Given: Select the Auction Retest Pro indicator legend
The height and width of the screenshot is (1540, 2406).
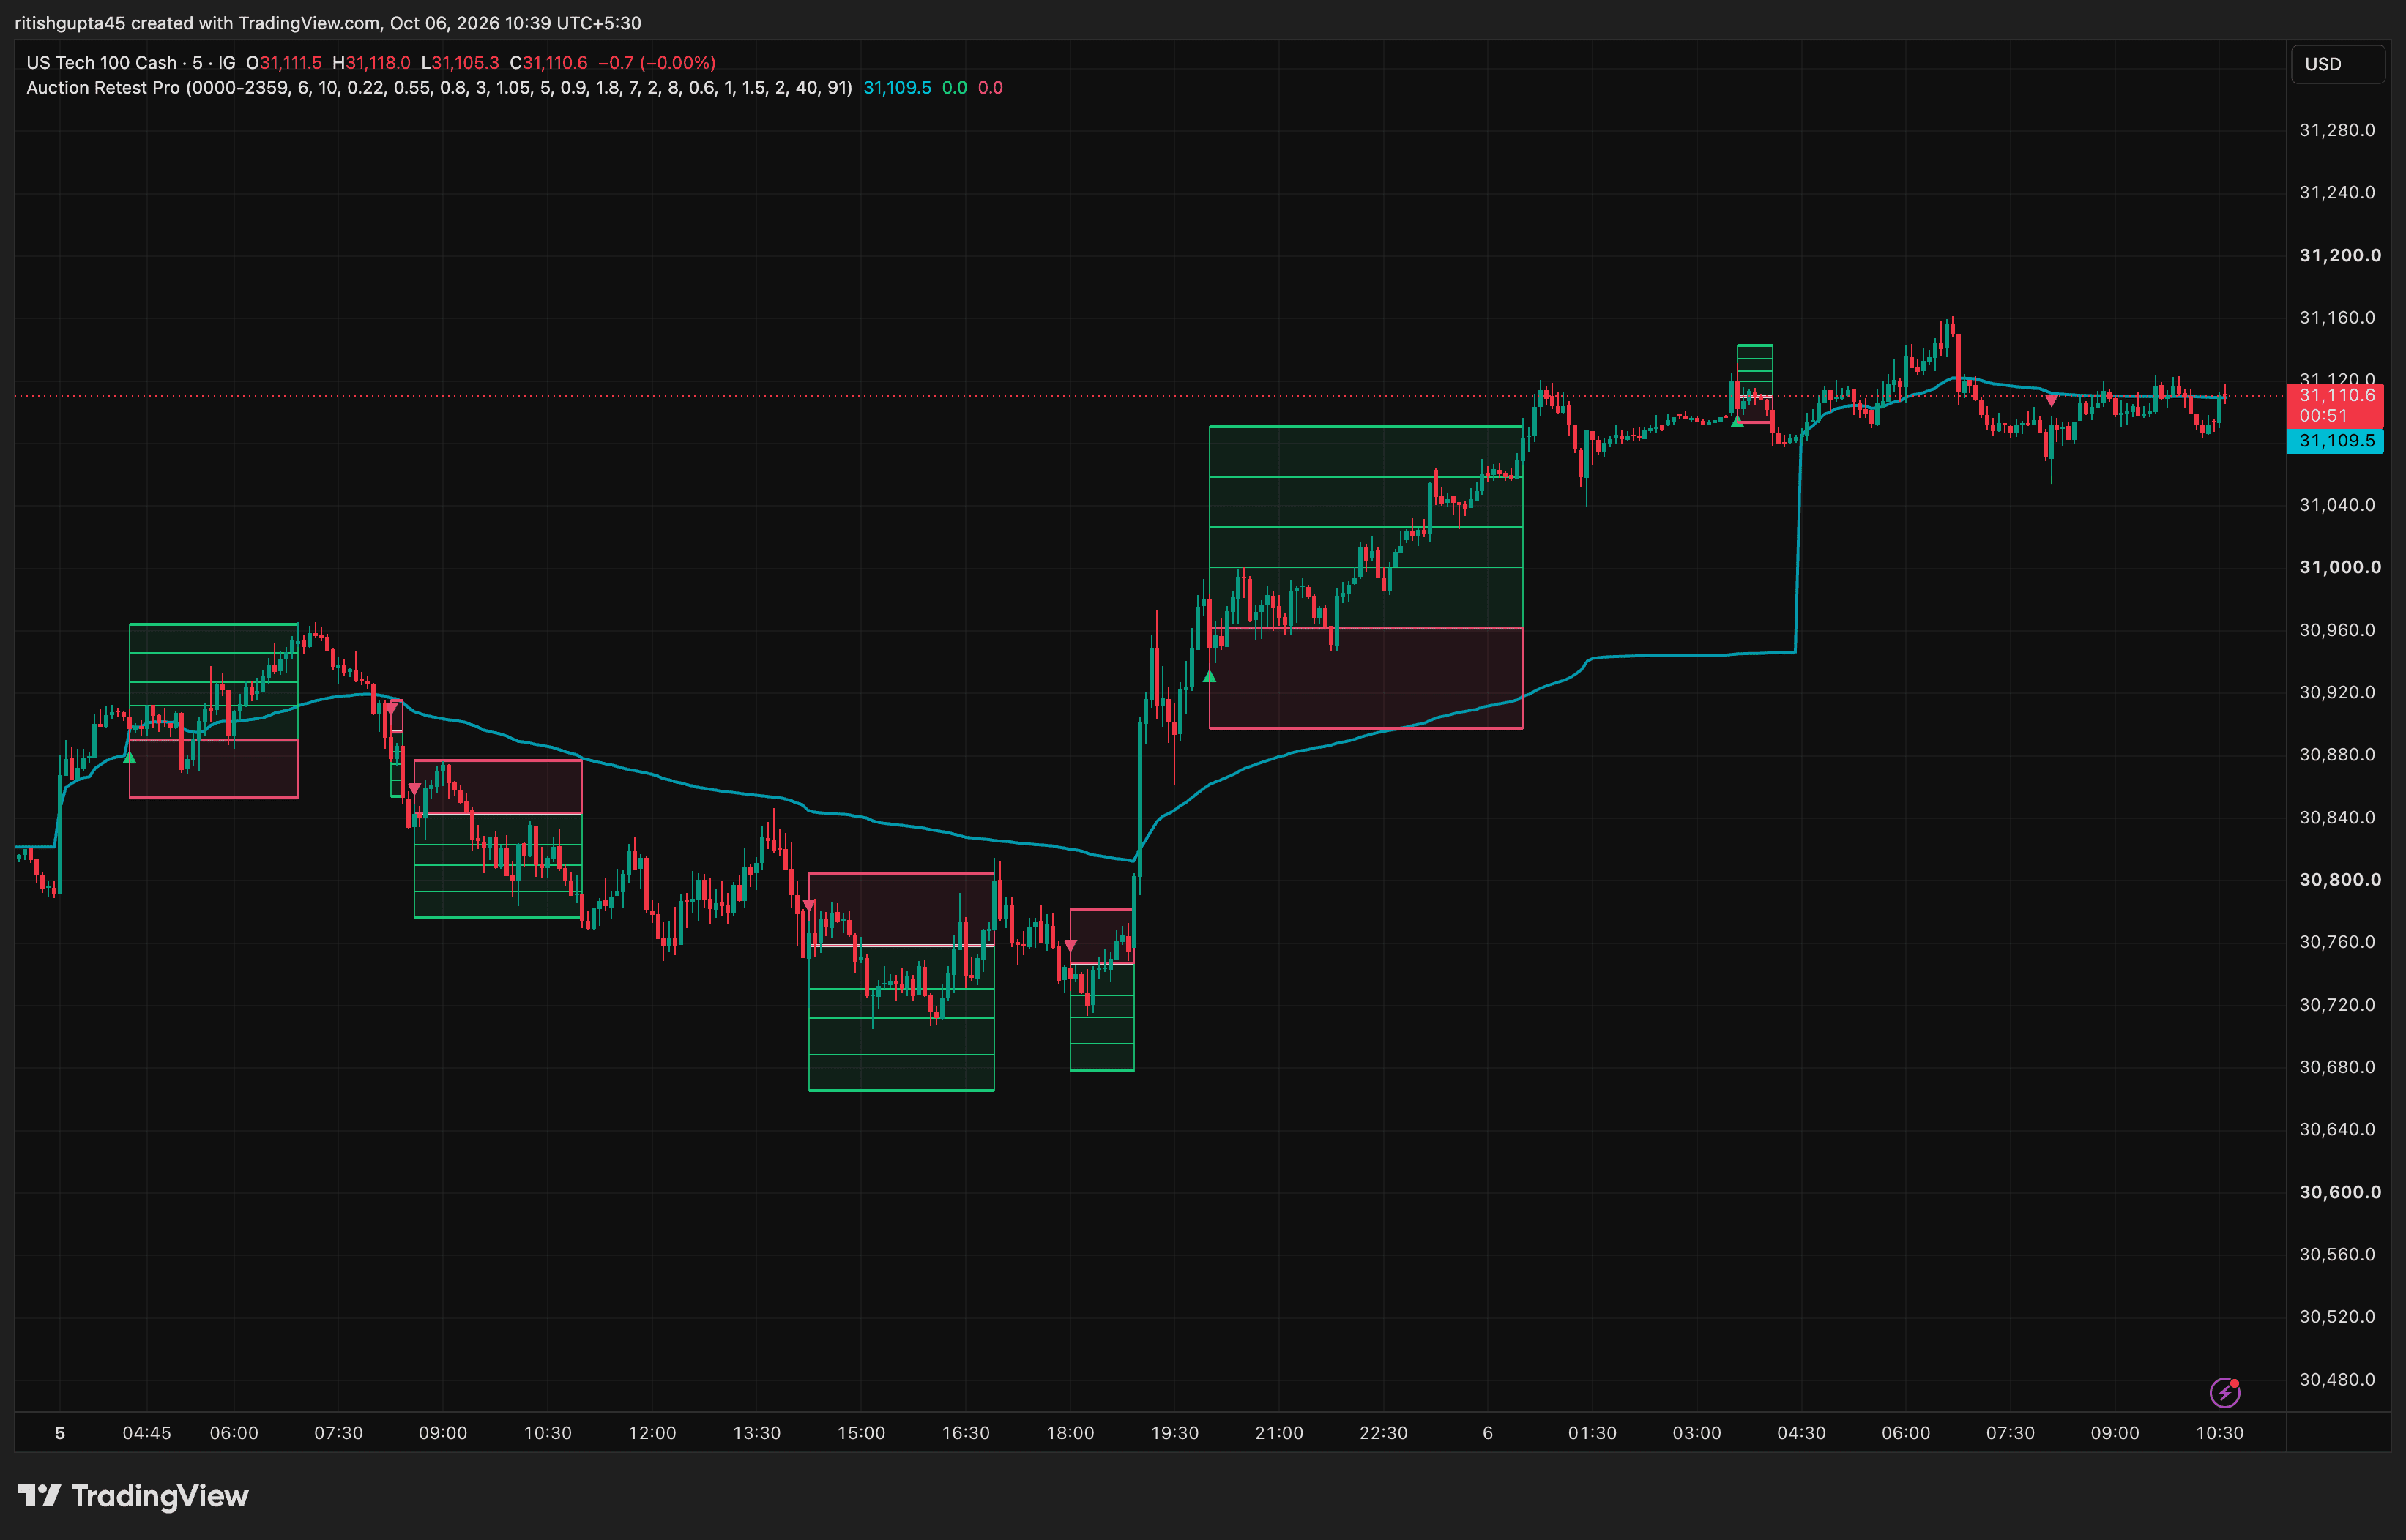Looking at the screenshot, I should (439, 88).
